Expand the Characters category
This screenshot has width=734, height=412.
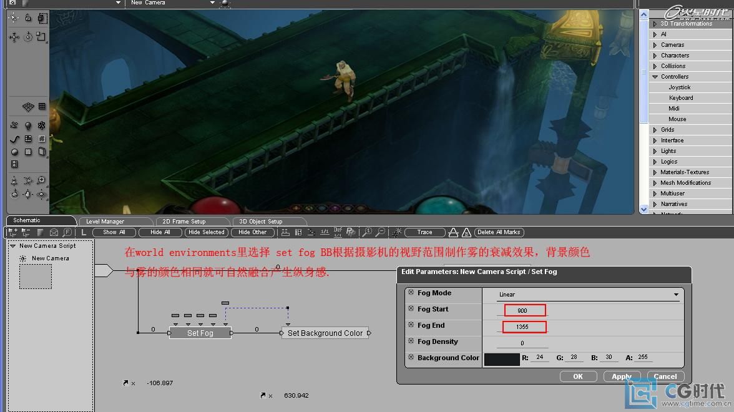(x=655, y=55)
